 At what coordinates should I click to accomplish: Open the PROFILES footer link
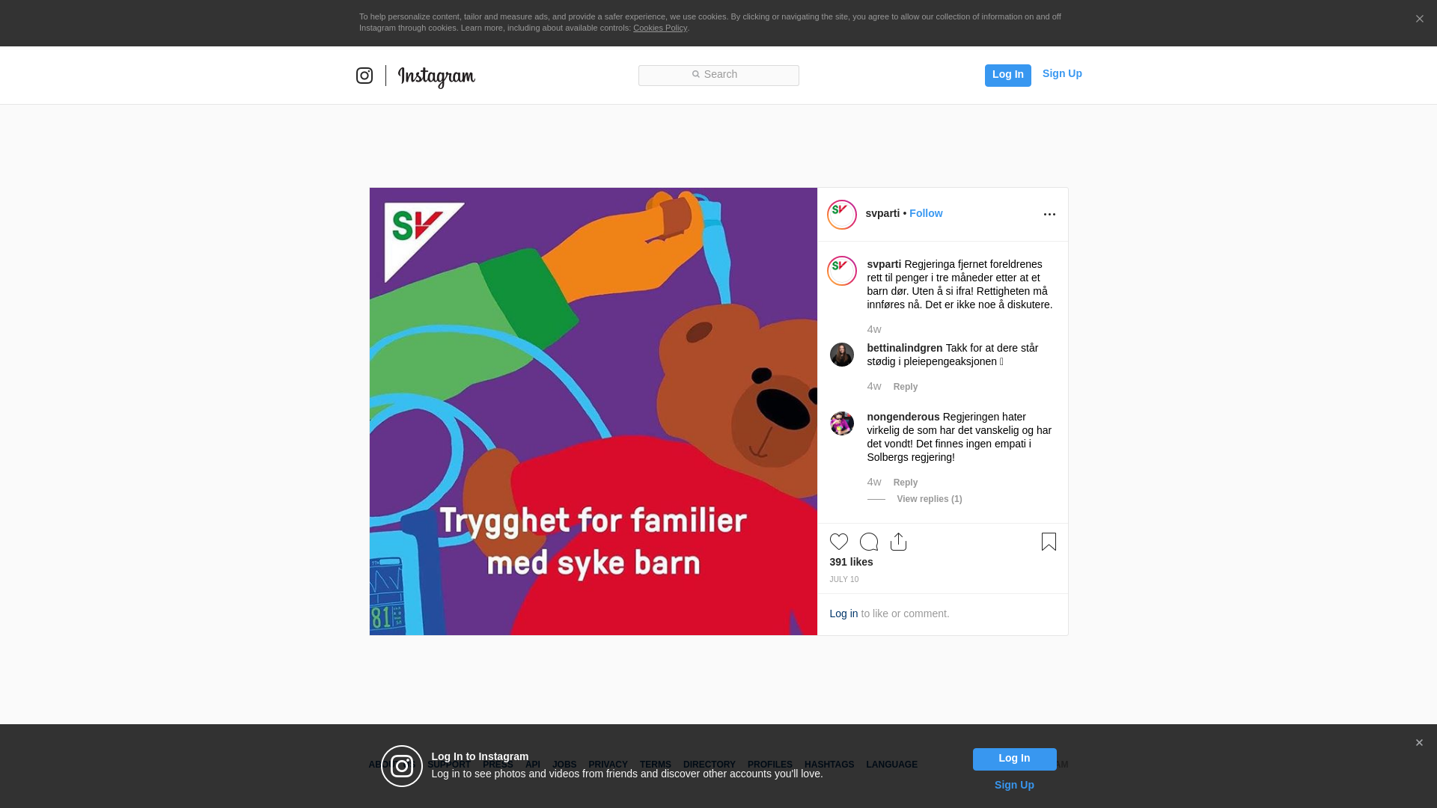pos(770,765)
